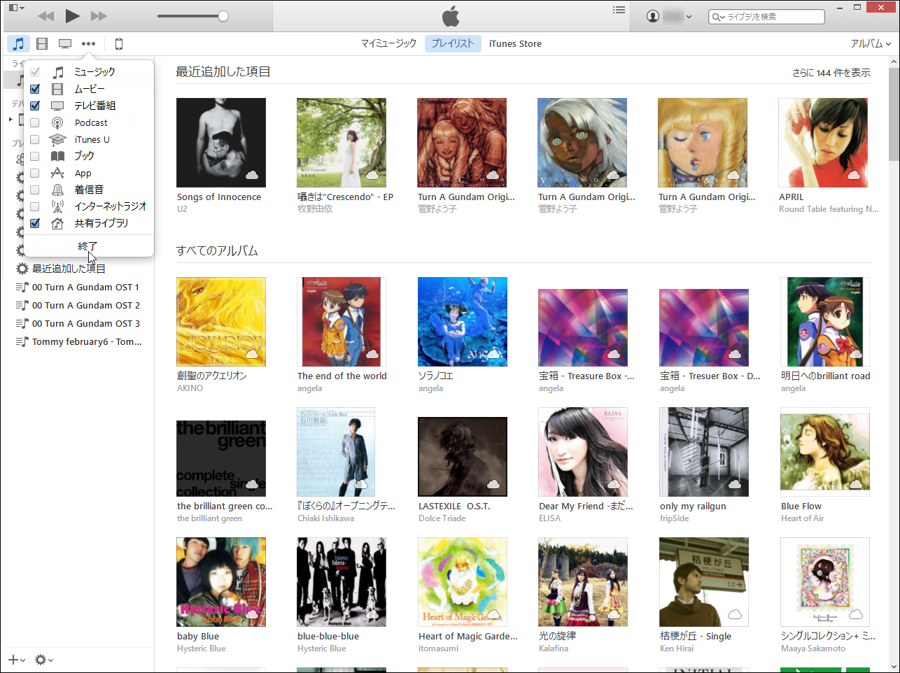Uncheck the ムービー checkbox

tap(35, 89)
